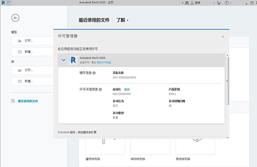Click the Autodesk 插件、附加模块和扩展 heading
Image resolution: width=257 pixels, height=167 pixels.
pos(77,132)
